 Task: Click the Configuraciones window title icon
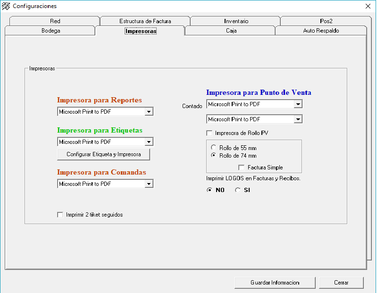point(6,6)
